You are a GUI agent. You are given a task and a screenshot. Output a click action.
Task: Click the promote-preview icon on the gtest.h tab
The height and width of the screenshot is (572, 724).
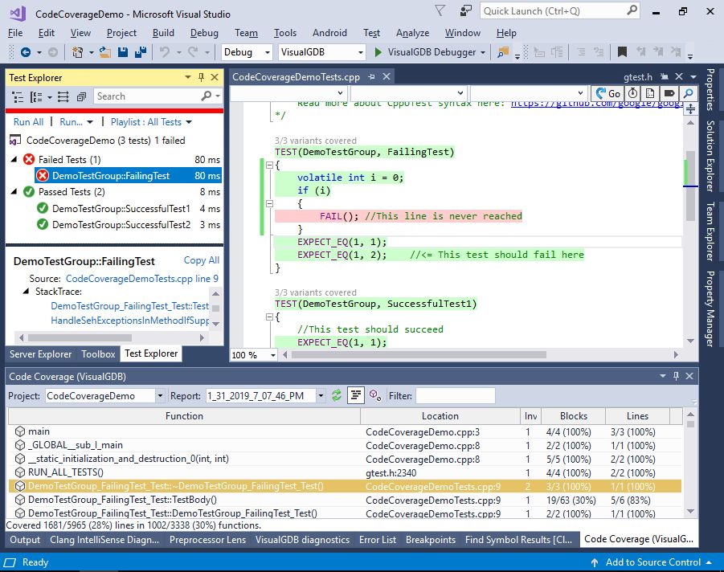point(665,76)
